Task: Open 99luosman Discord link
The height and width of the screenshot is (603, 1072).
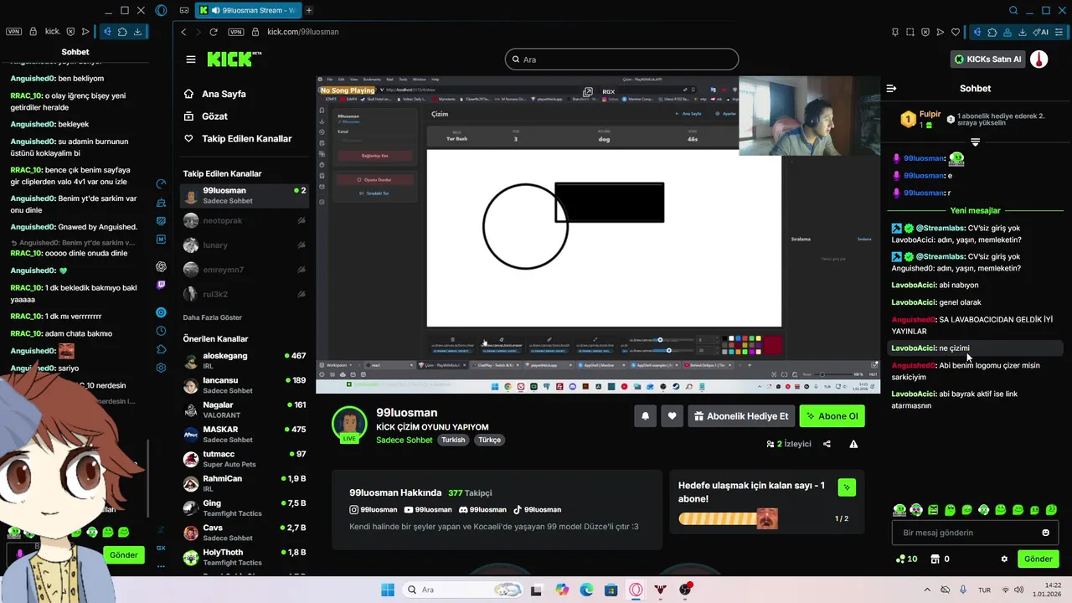Action: pyautogui.click(x=482, y=510)
